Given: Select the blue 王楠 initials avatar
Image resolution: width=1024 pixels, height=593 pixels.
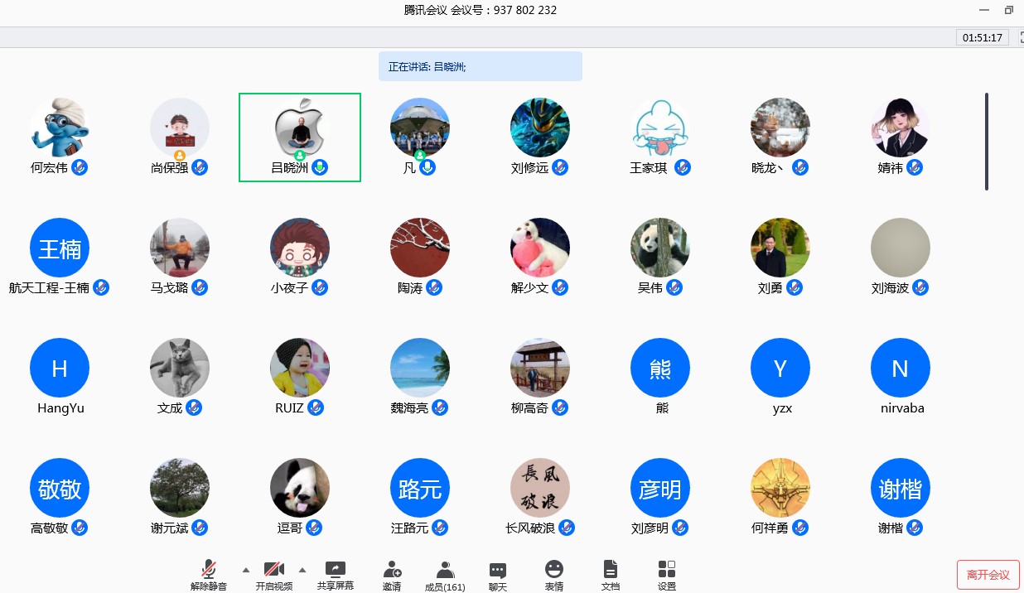Looking at the screenshot, I should click(x=60, y=248).
